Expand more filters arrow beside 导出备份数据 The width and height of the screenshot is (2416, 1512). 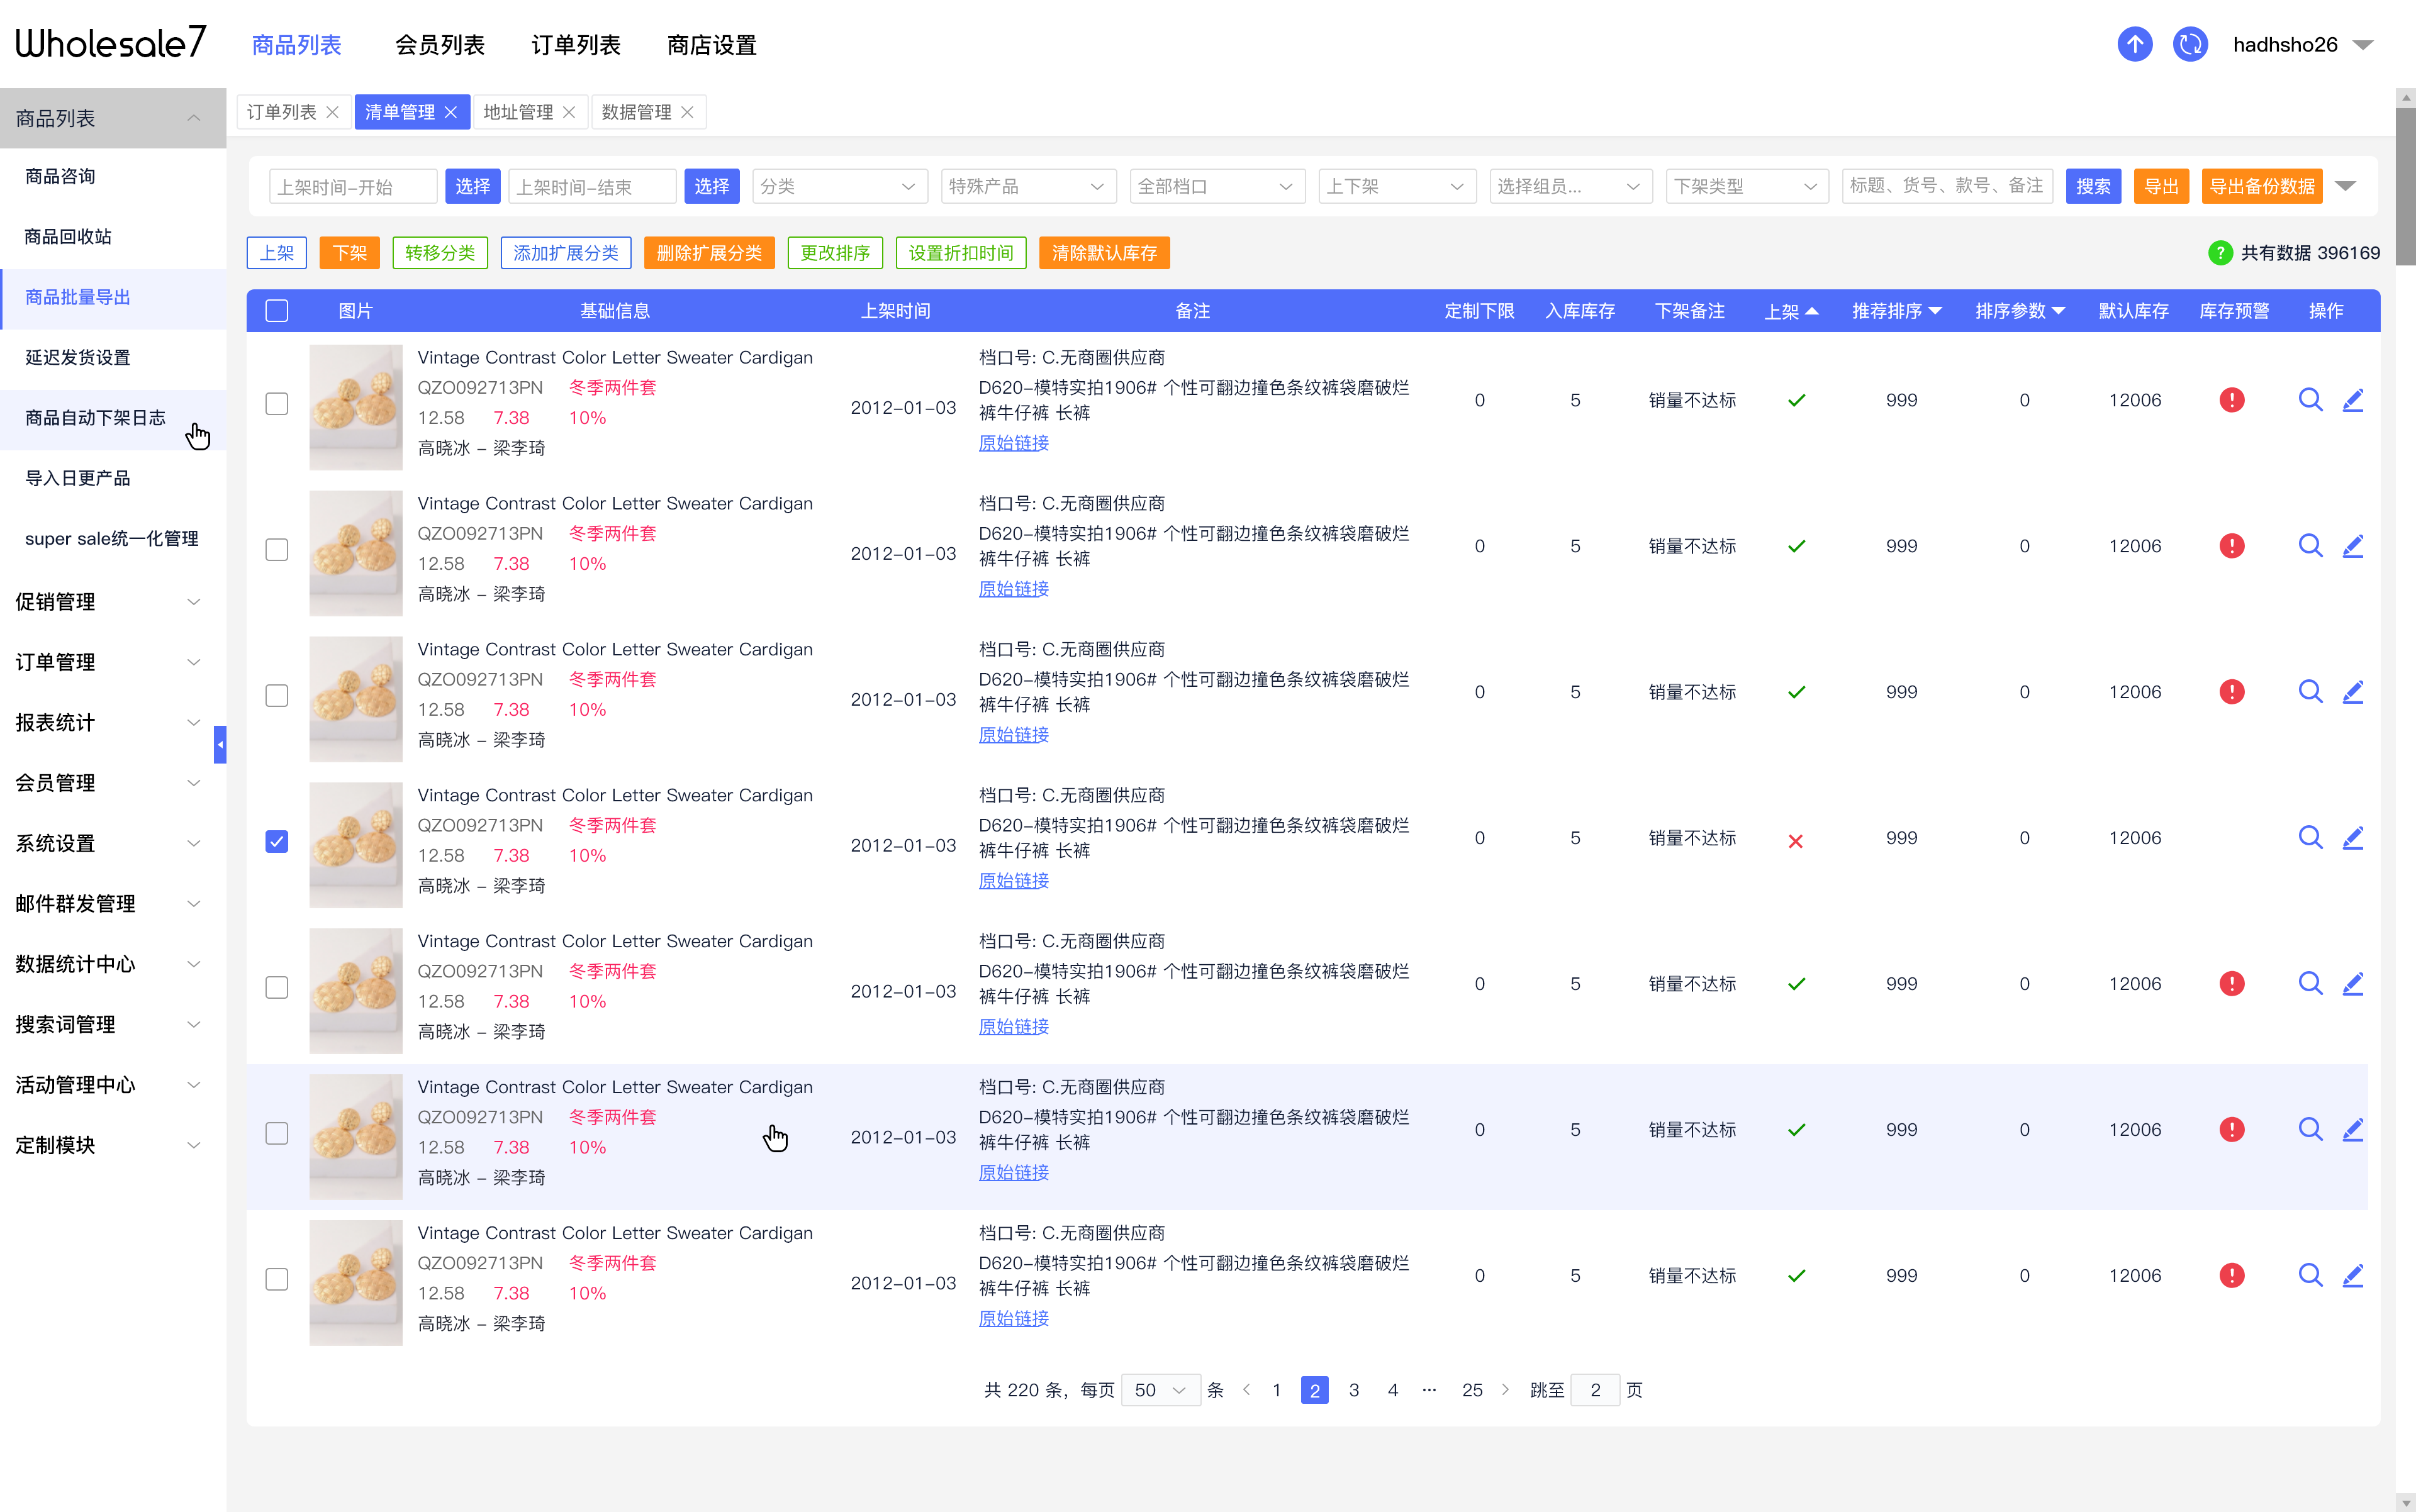[x=2346, y=187]
